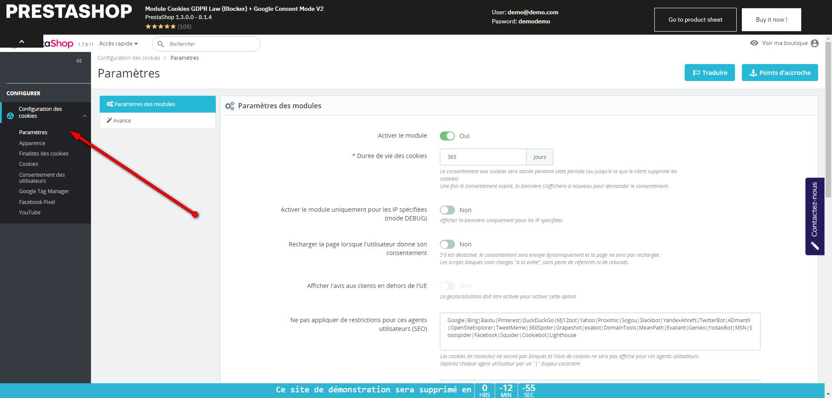Click the Traduire button
Screen dimensions: 832x398
point(710,73)
